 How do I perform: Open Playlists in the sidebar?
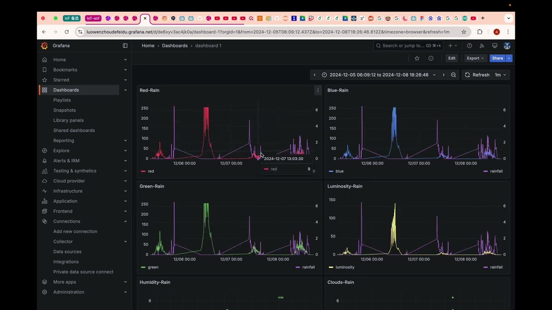coord(62,100)
